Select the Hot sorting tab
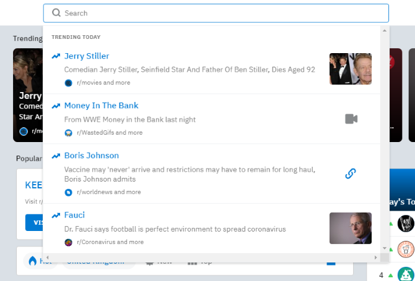Image resolution: width=415 pixels, height=281 pixels. tap(38, 261)
